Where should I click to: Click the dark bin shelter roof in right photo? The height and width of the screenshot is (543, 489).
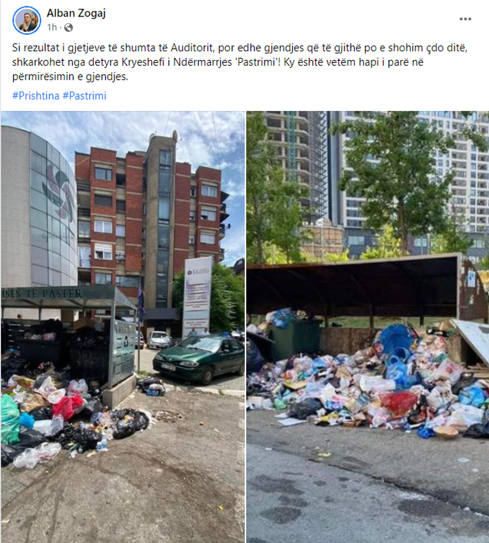tap(353, 286)
